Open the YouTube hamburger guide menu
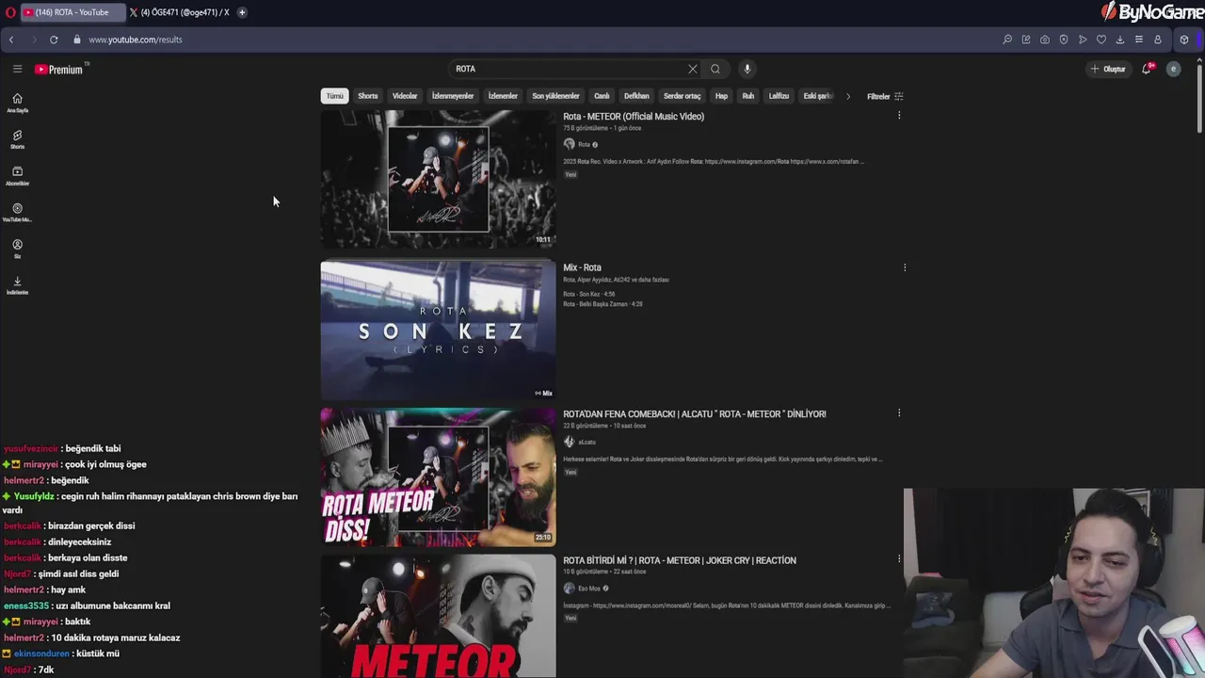Image resolution: width=1205 pixels, height=678 pixels. pyautogui.click(x=17, y=69)
